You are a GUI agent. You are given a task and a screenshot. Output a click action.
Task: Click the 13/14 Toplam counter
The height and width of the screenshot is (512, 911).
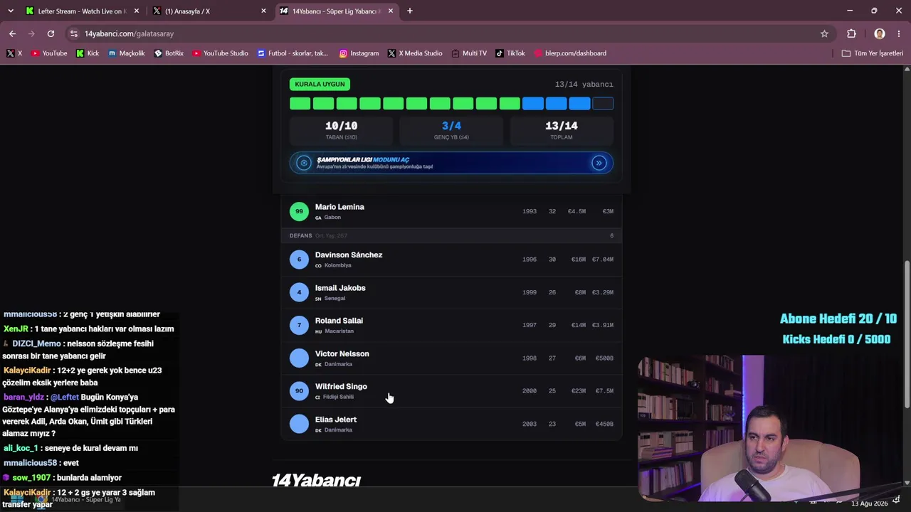(562, 129)
